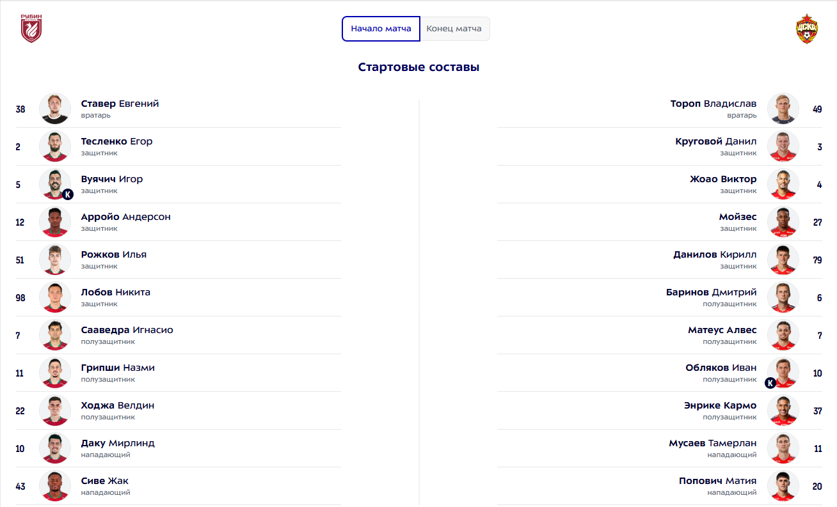
Task: Go to Сааведра Игнасио's profile name
Action: click(127, 330)
